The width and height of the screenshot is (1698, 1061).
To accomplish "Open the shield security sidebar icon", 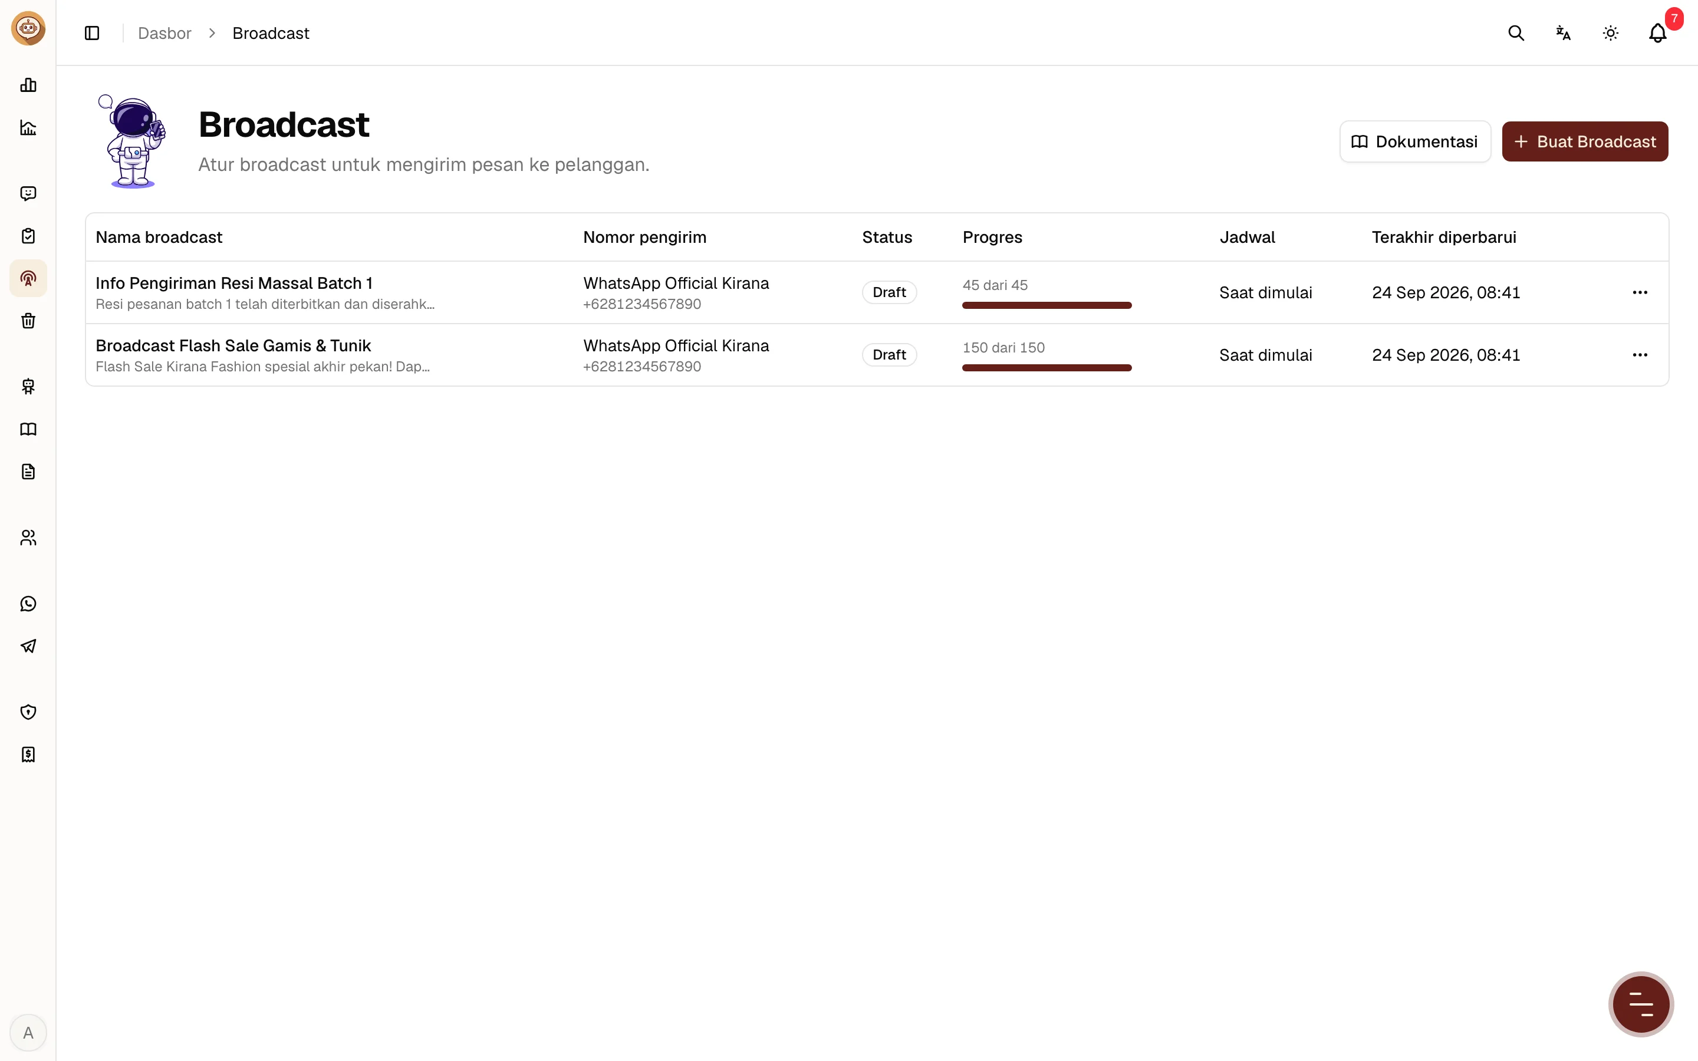I will point(28,712).
